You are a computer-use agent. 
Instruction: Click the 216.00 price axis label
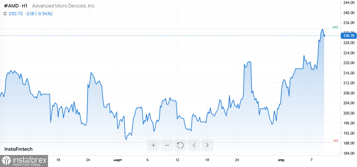[350, 73]
